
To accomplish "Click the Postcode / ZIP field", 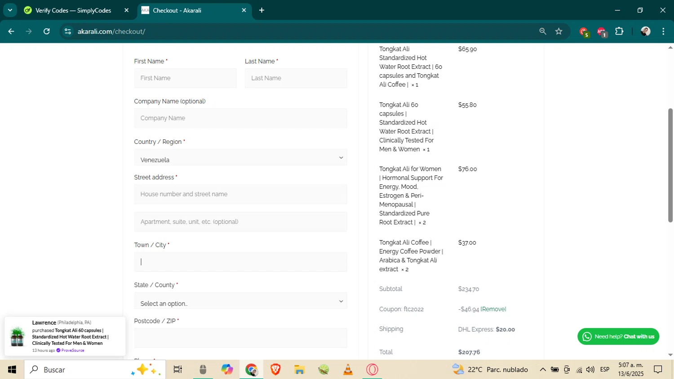I will pyautogui.click(x=240, y=338).
